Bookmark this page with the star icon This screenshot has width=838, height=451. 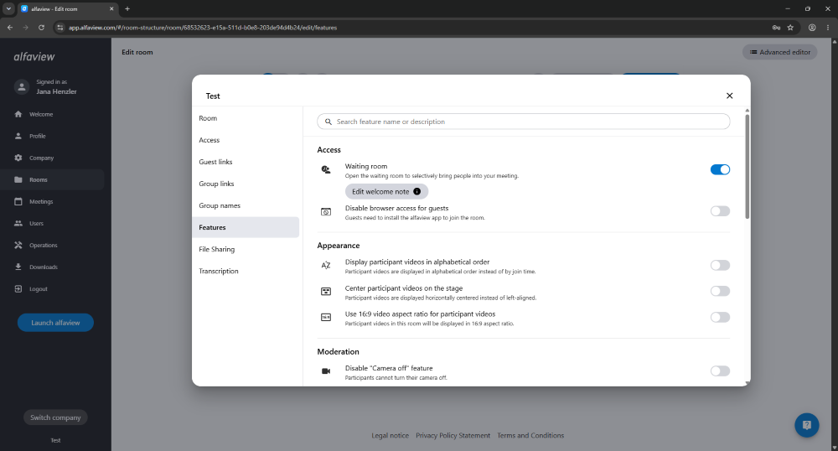[x=790, y=28]
